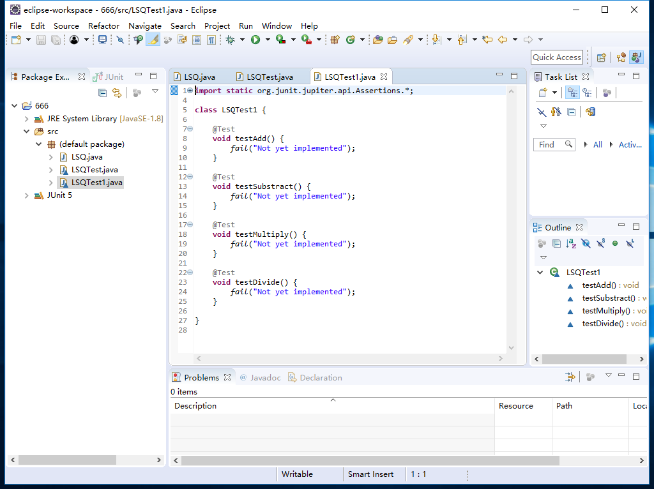Switch to the JUnit view tab

(109, 77)
